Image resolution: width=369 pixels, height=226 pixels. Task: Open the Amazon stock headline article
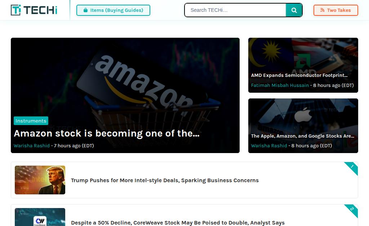[107, 133]
